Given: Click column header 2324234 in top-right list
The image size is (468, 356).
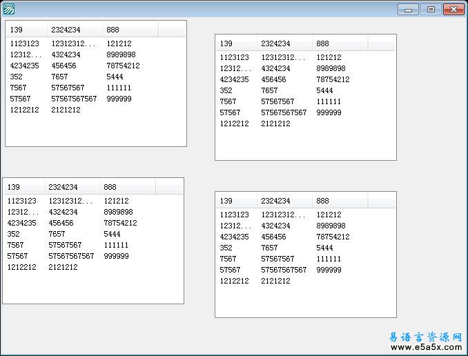Looking at the screenshot, I should (x=284, y=43).
